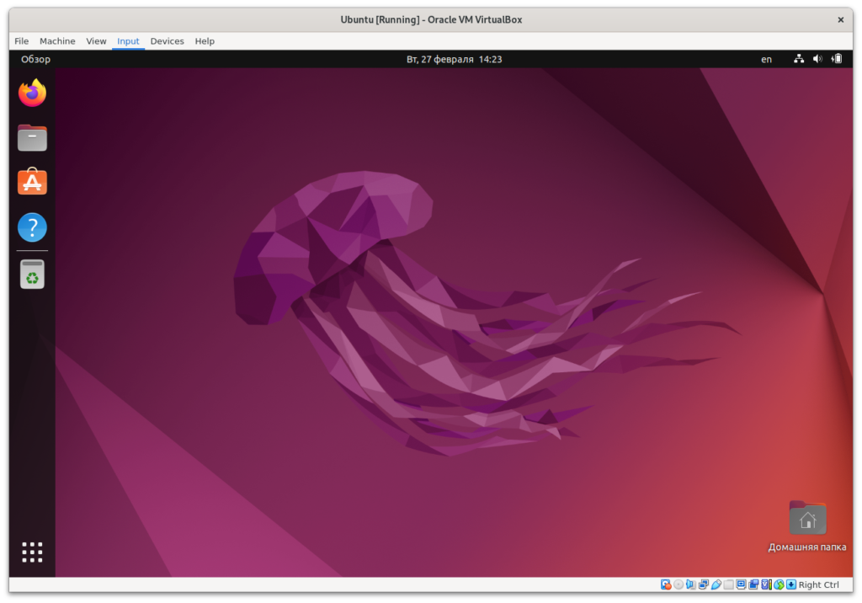Click the network adapters status bar icon

[704, 584]
